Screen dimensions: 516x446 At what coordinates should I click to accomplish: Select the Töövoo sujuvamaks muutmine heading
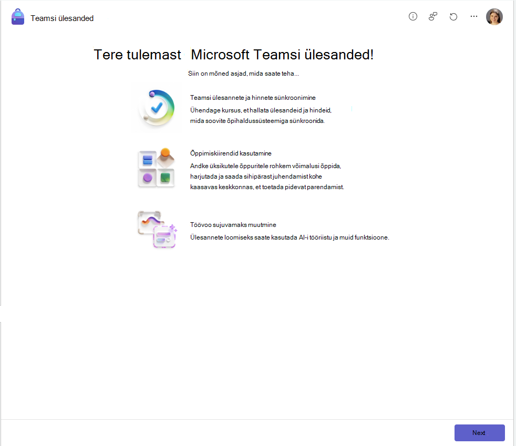coord(233,225)
